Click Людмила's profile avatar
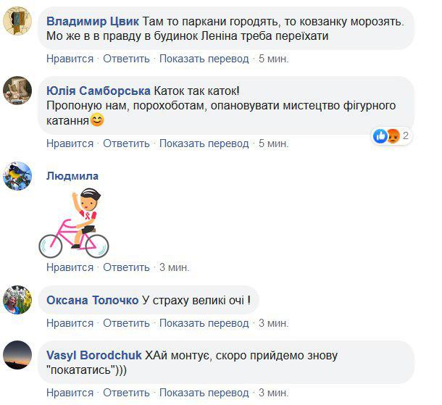Screen dimensions: 442x405 (x=17, y=175)
